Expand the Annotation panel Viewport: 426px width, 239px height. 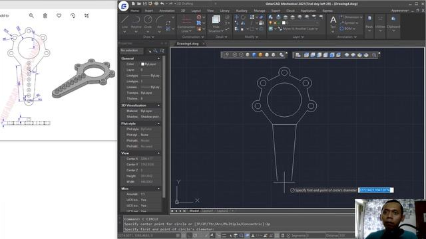(347, 37)
